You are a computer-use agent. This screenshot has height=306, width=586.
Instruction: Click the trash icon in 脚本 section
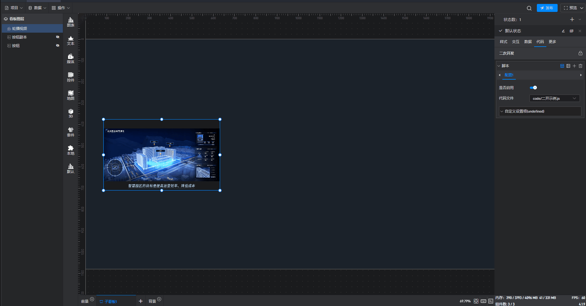tap(581, 66)
